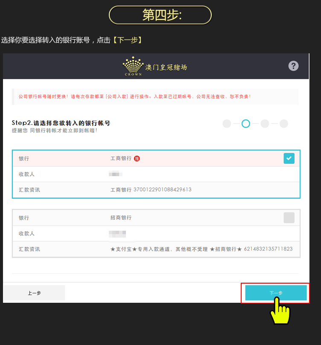The image size is (321, 345).
Task: Click the Crown logo in the header
Action: [x=133, y=66]
